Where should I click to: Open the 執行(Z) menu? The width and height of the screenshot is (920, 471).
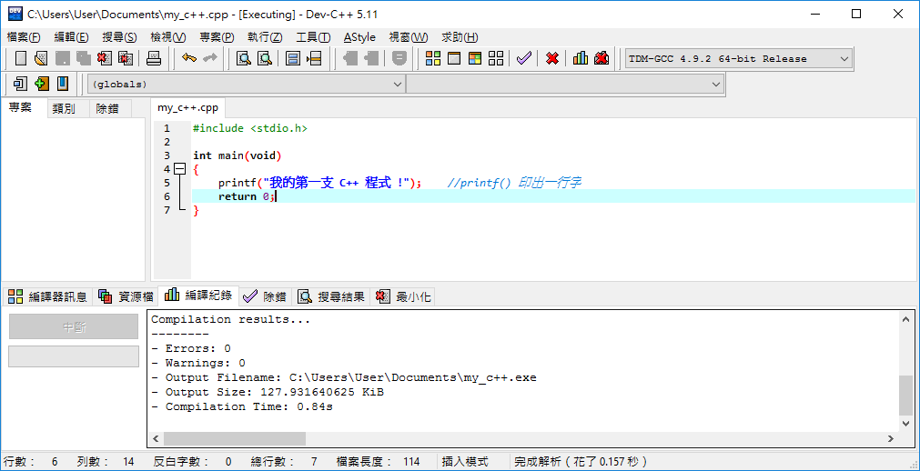coord(265,37)
